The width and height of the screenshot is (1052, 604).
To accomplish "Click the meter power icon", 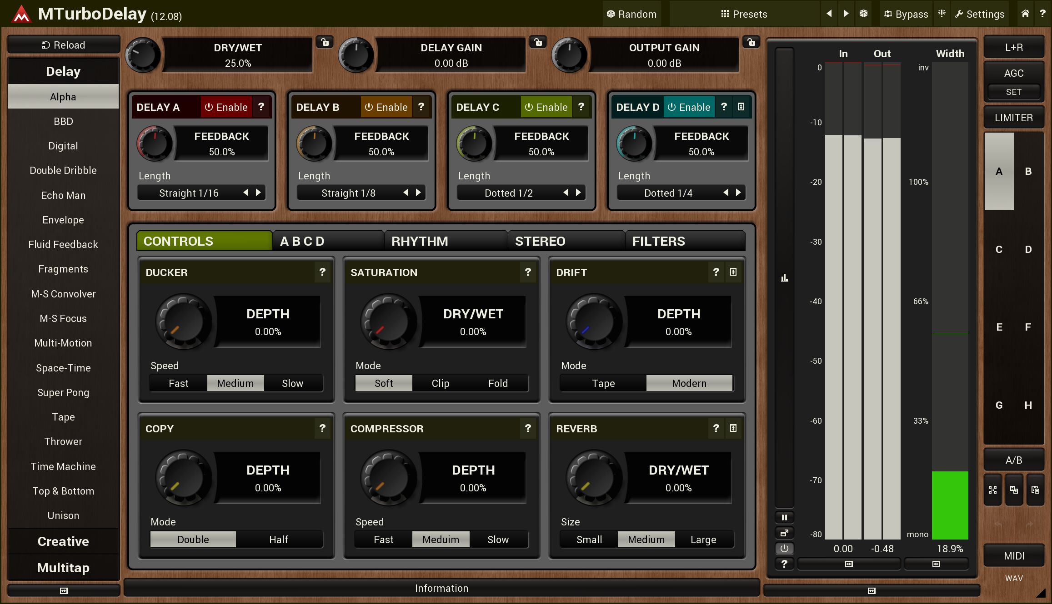I will (x=784, y=548).
